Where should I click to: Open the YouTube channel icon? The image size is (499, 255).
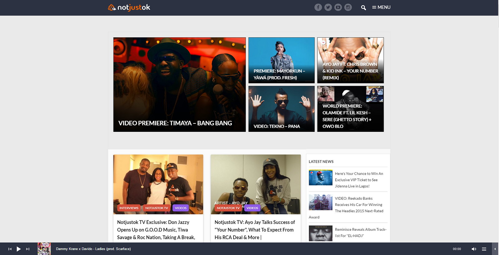point(338,7)
